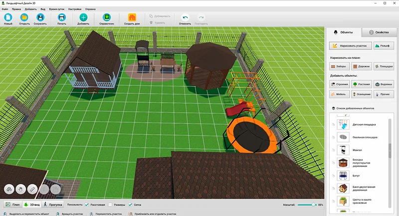The image size is (399, 216).
Task: Click the Растения button
Action: [x=362, y=84]
